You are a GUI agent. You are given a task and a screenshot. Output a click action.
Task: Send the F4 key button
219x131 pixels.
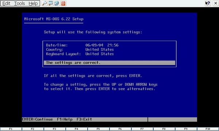click(77, 129)
